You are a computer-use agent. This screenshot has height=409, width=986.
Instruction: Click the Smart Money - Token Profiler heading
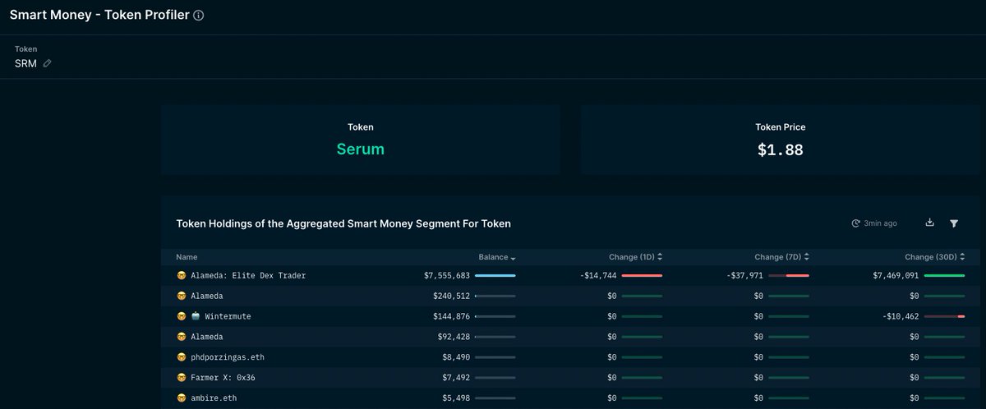tap(99, 15)
